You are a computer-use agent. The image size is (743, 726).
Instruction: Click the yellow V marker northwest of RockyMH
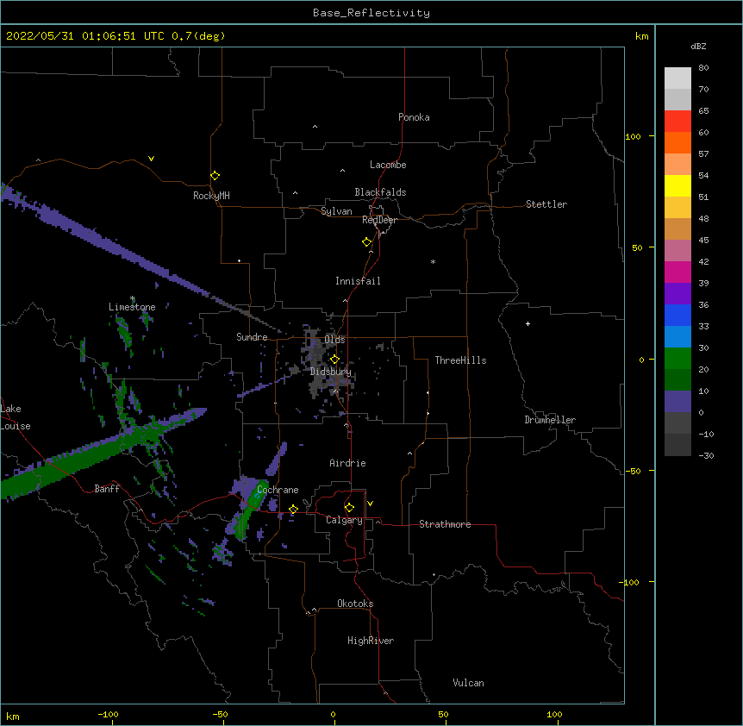tap(151, 159)
